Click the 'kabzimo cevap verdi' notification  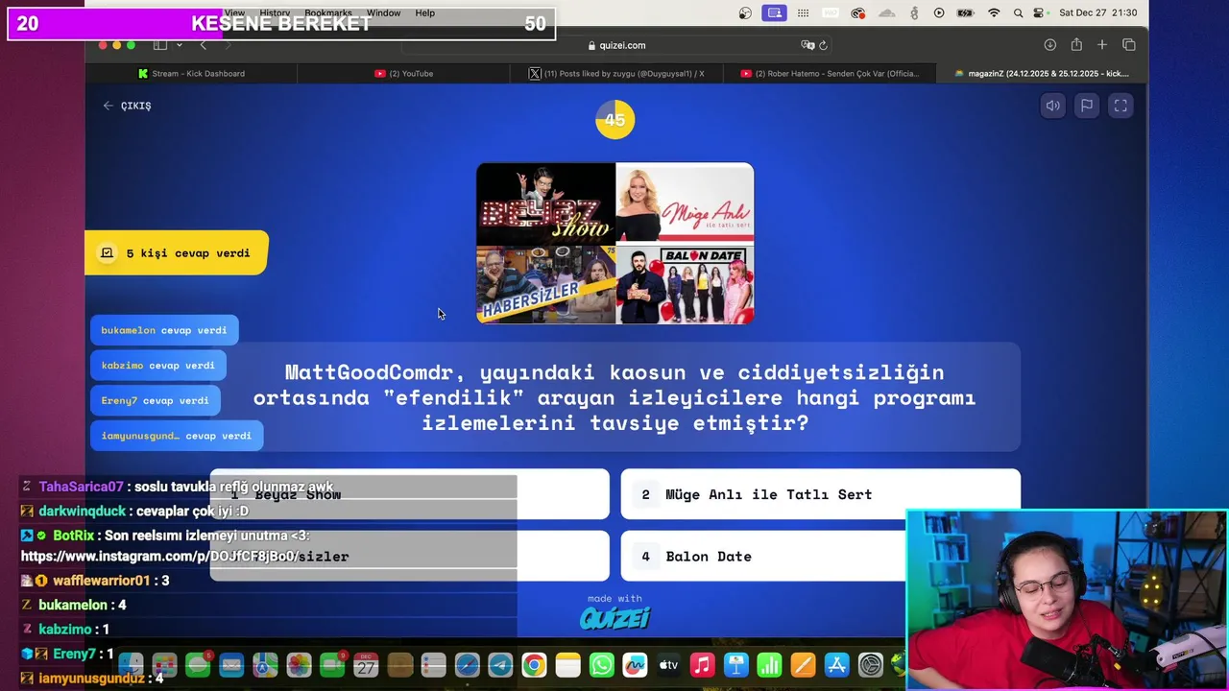pos(158,366)
